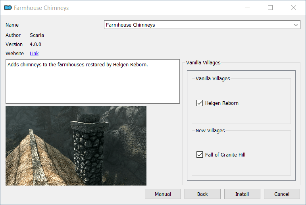
Task: Click the chimney preview screenshot
Action: click(76, 146)
